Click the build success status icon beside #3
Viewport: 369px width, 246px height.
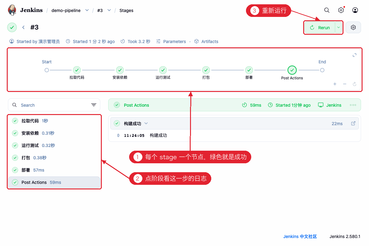[12, 27]
